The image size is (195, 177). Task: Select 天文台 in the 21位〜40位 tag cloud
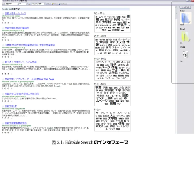pyautogui.click(x=120, y=42)
